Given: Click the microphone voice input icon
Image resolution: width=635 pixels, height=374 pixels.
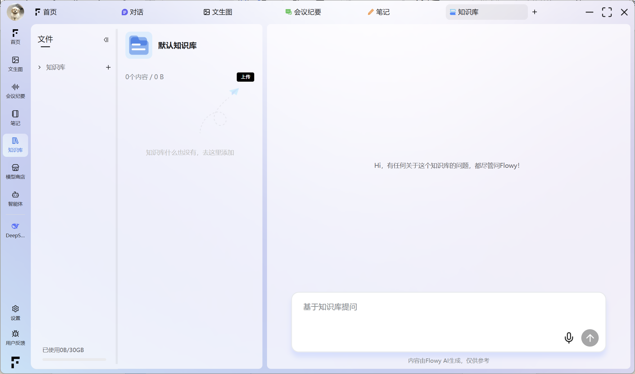Looking at the screenshot, I should click(568, 338).
